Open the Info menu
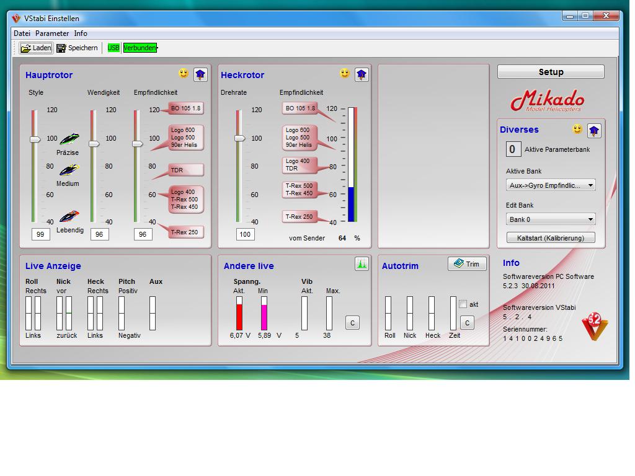 (81, 33)
